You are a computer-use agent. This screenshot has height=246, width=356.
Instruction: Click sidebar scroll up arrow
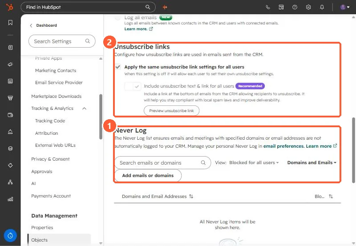coord(101,59)
